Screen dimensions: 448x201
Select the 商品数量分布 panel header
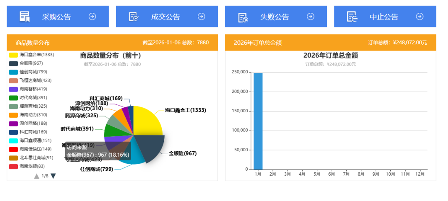33,43
